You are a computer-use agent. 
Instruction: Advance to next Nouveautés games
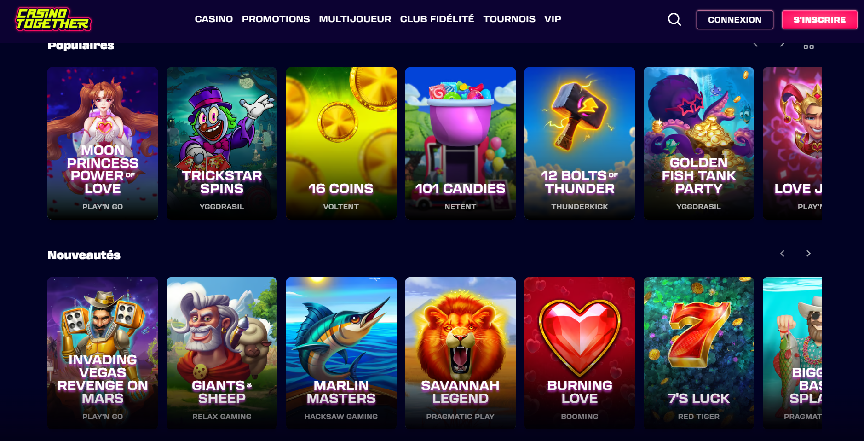(x=808, y=254)
